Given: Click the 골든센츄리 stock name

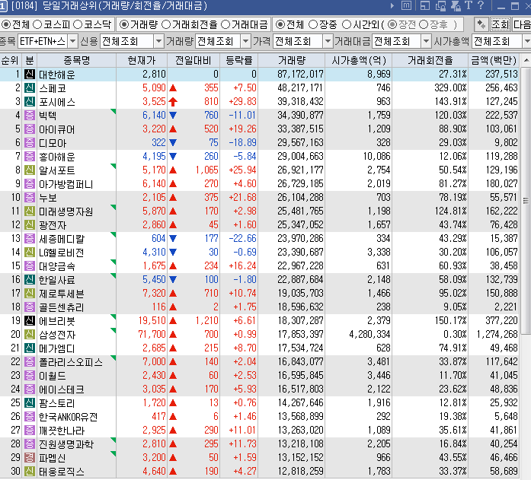Looking at the screenshot, I should pos(61,307).
